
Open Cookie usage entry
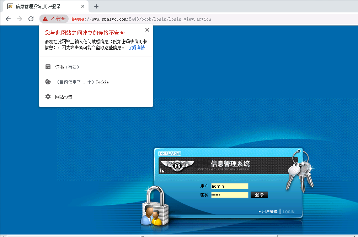(x=82, y=82)
